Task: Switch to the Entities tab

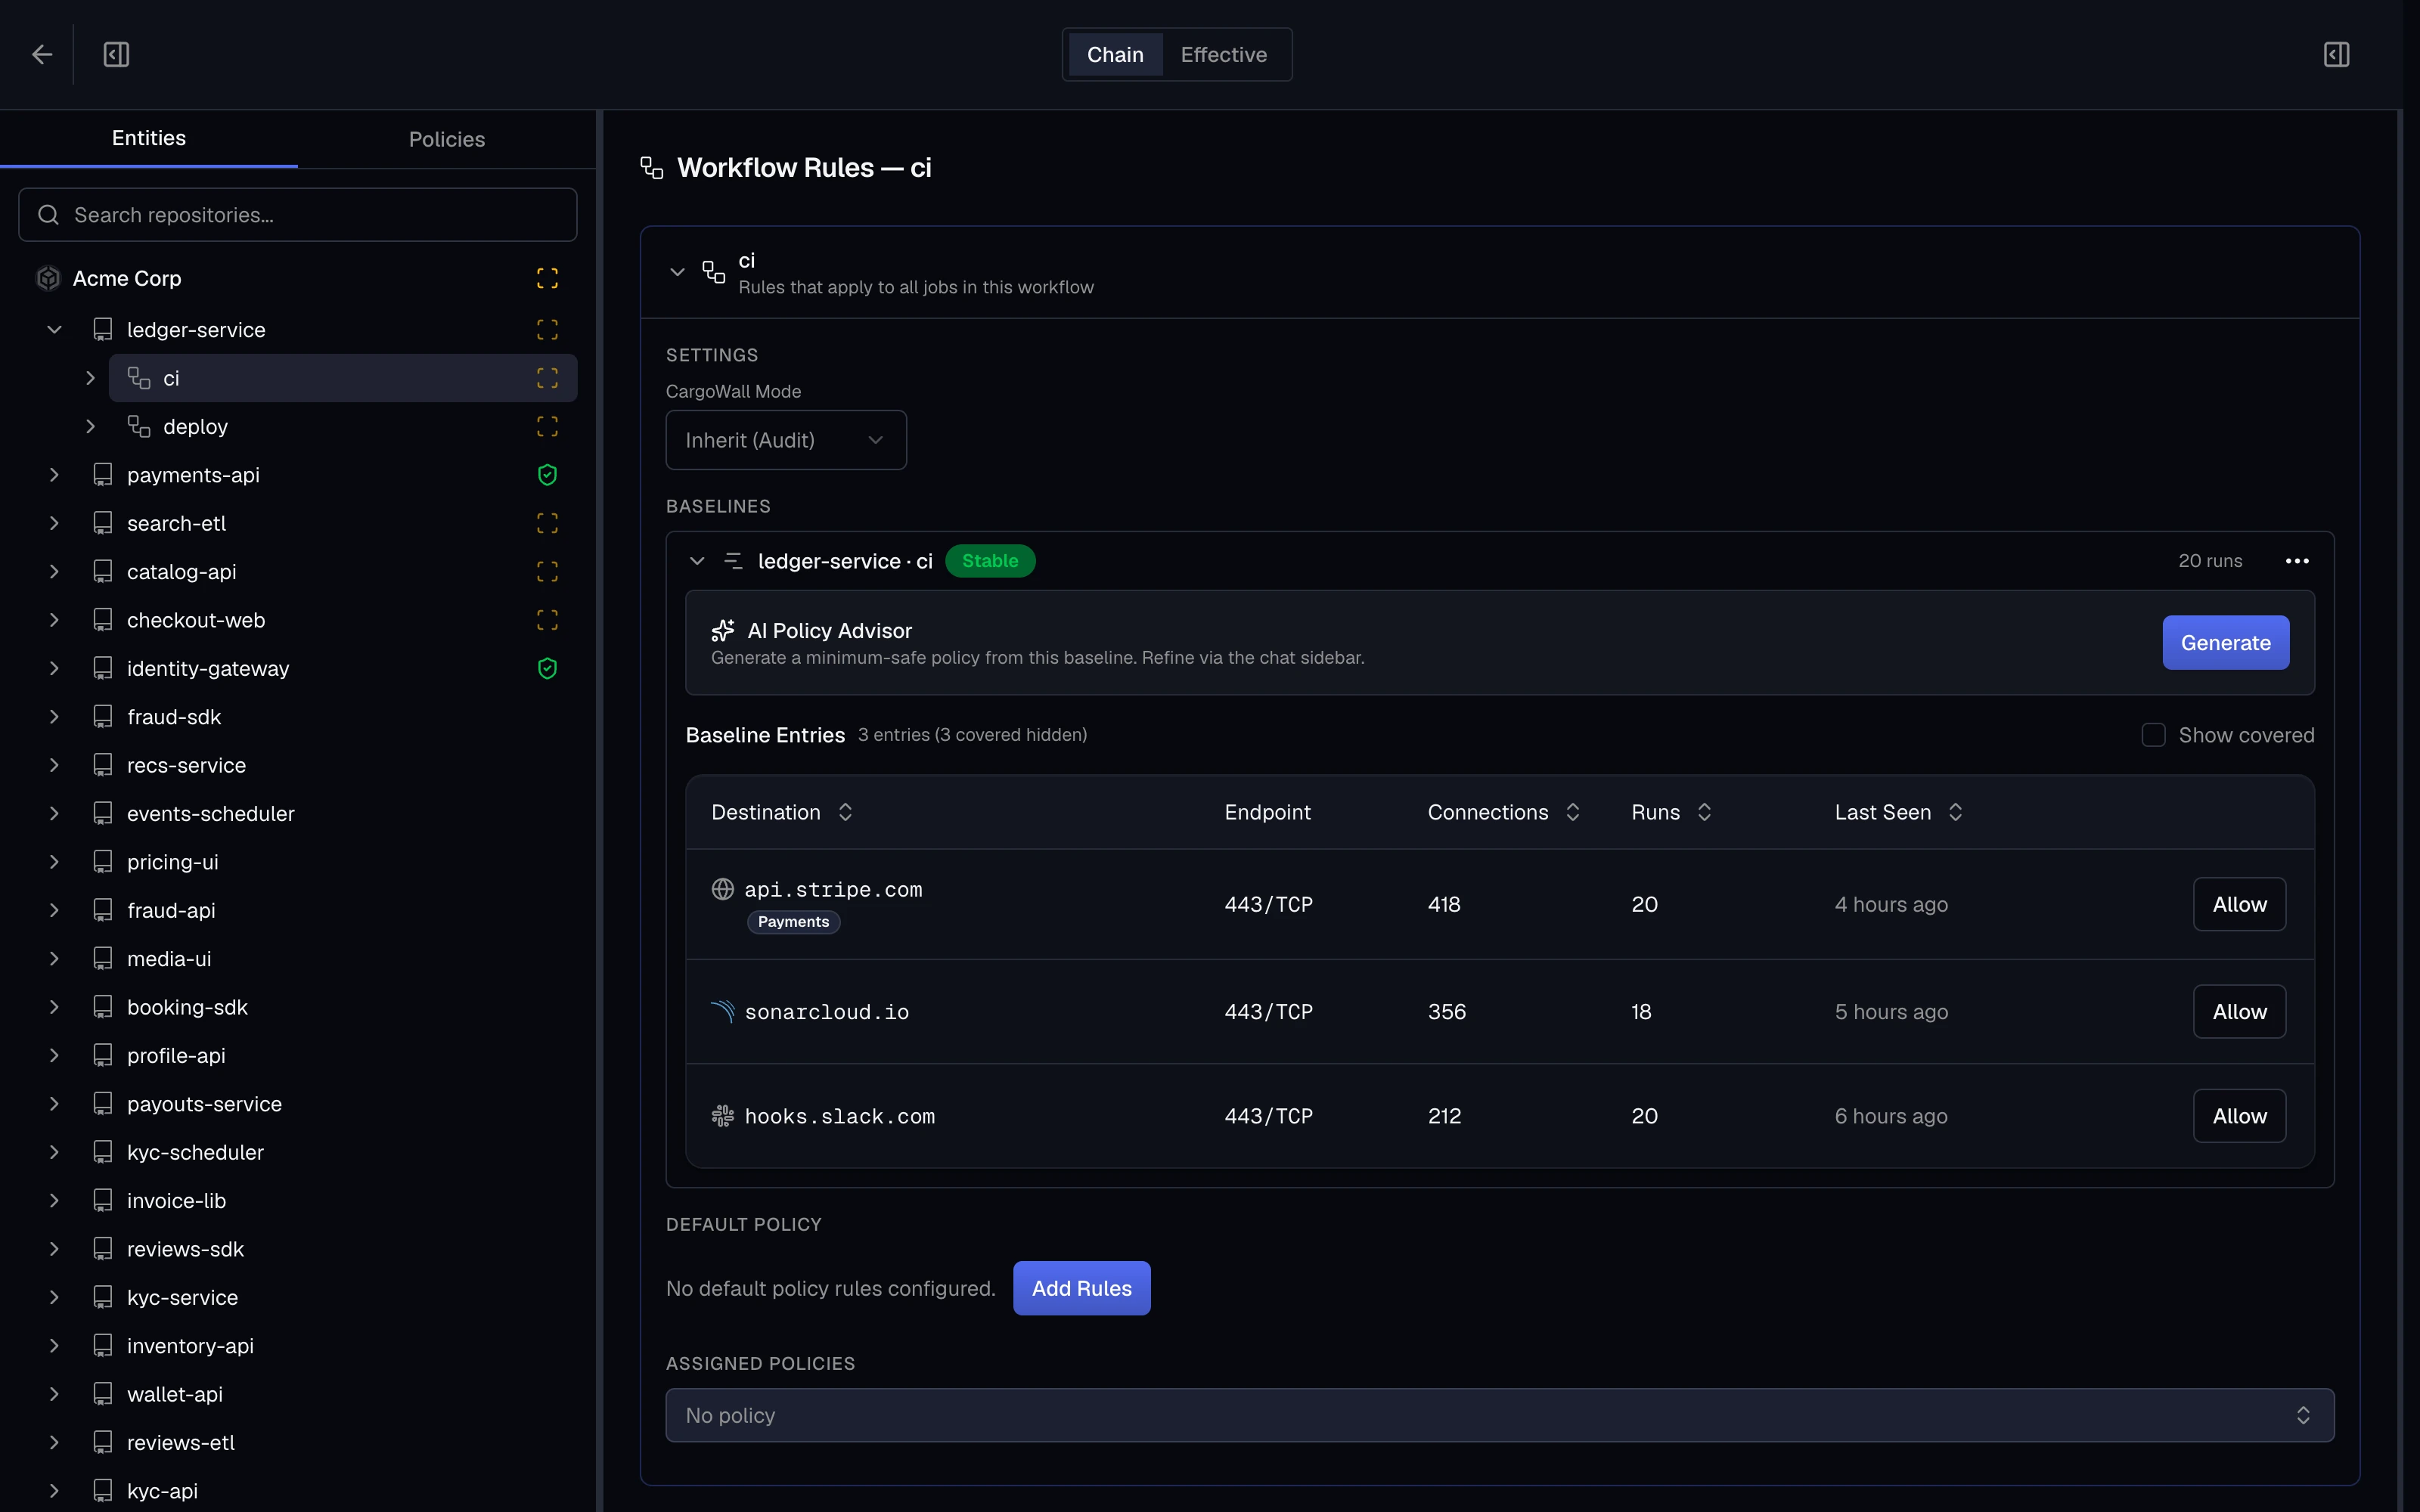Action: [x=149, y=138]
